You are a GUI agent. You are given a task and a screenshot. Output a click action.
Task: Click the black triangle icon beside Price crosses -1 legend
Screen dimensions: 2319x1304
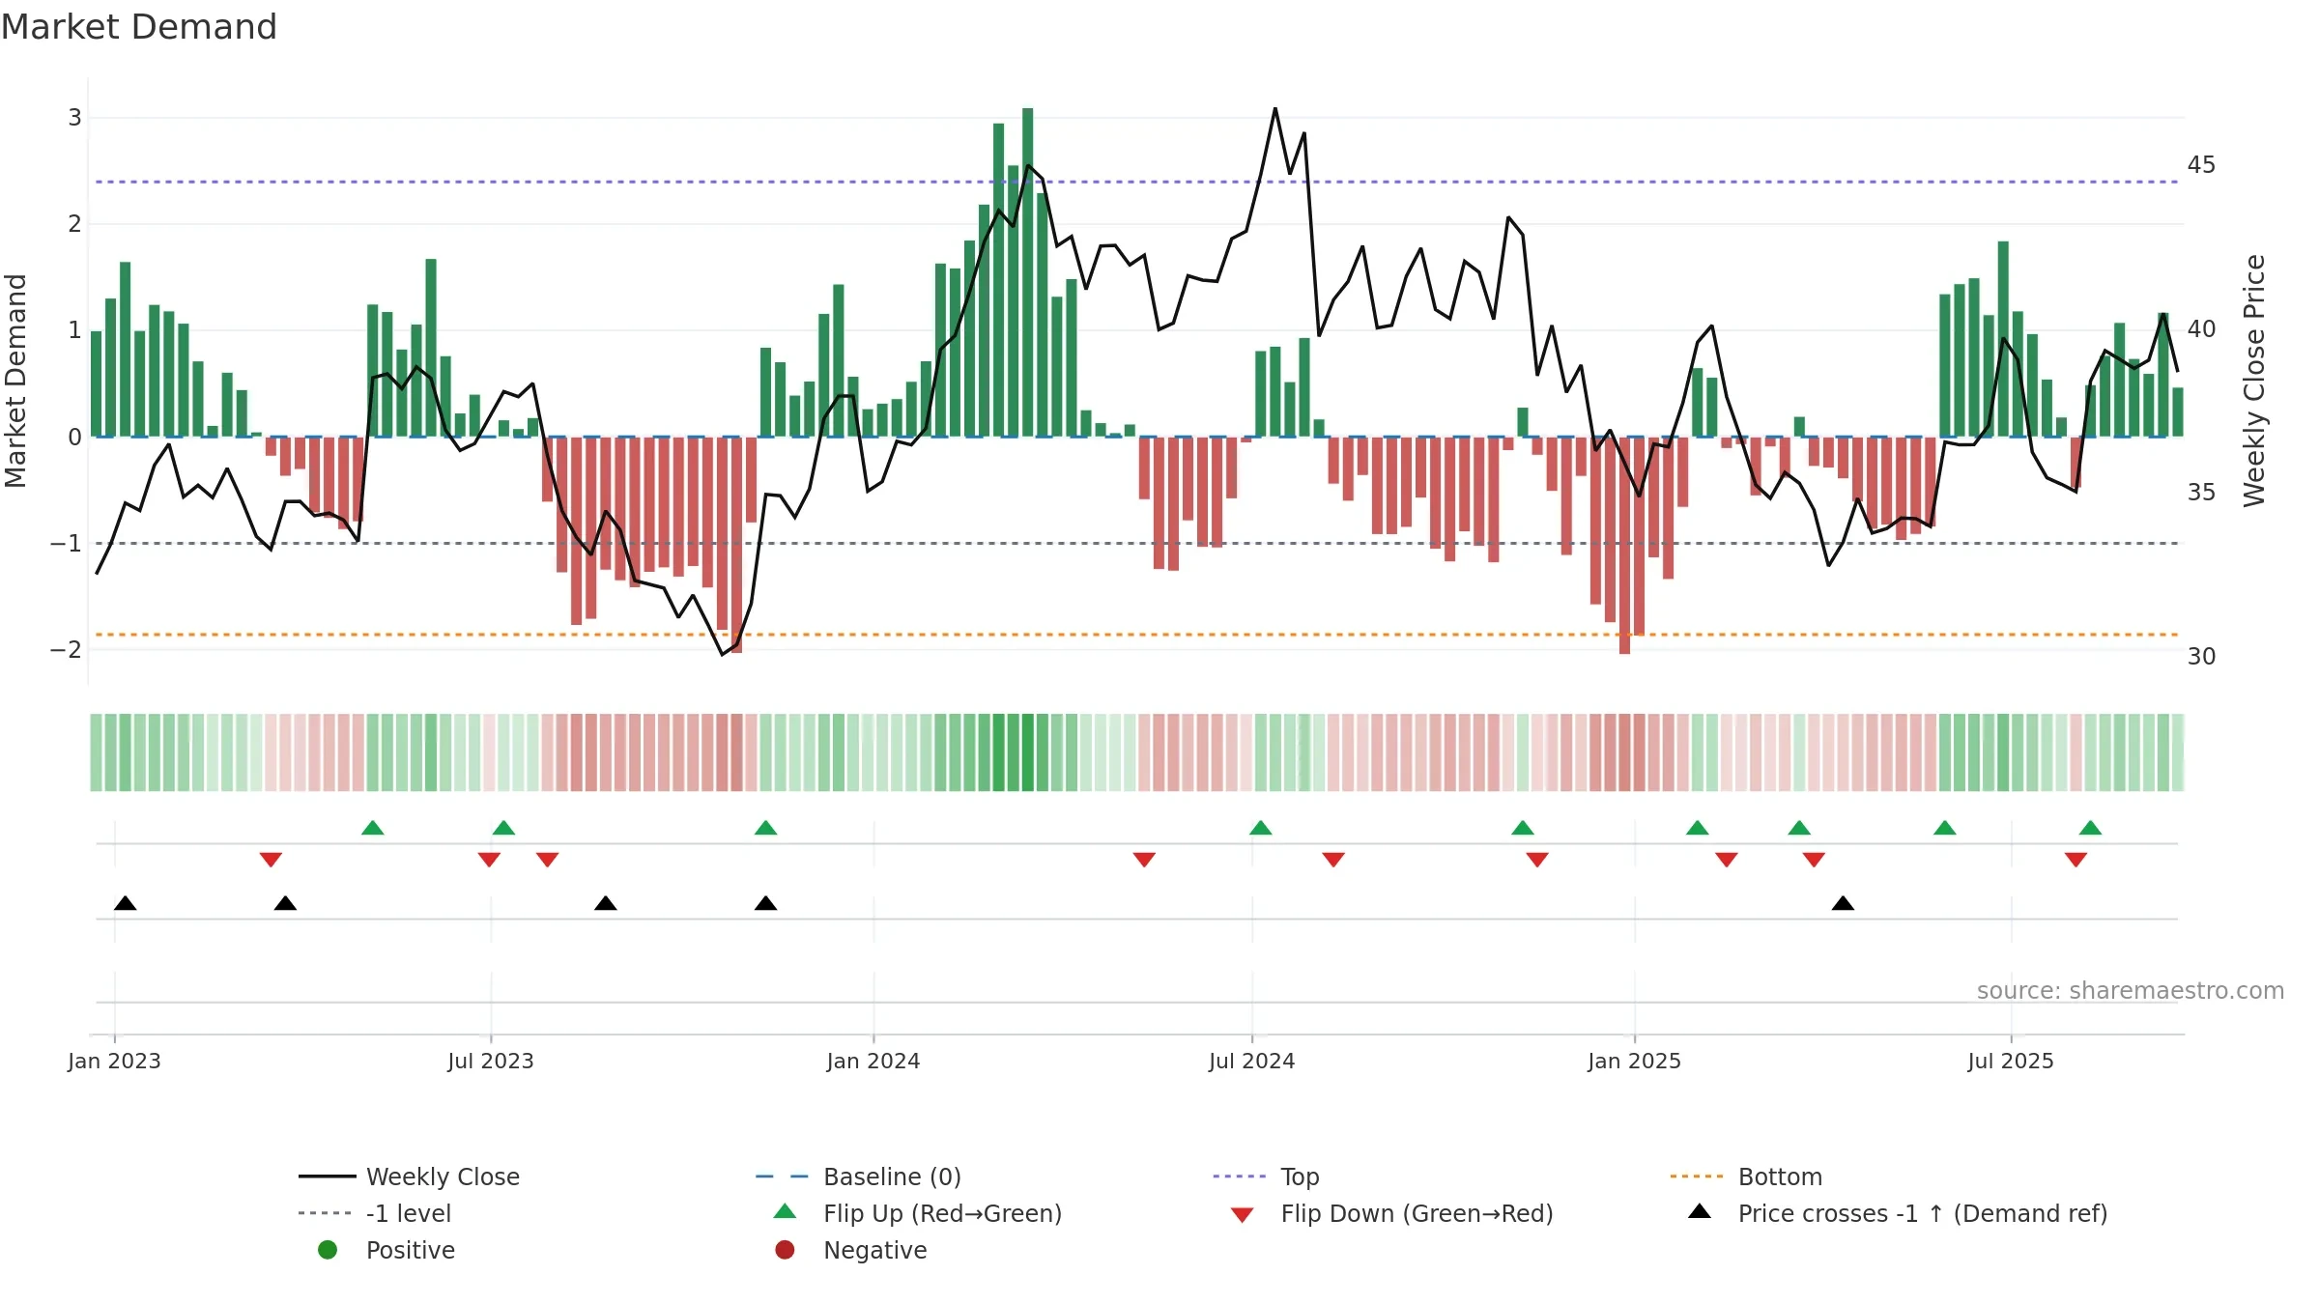click(1700, 1211)
